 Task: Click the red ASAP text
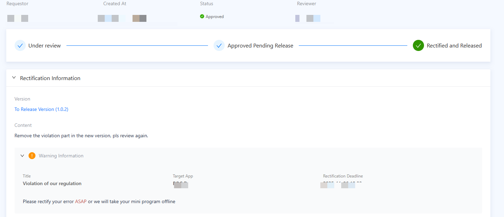(x=81, y=201)
